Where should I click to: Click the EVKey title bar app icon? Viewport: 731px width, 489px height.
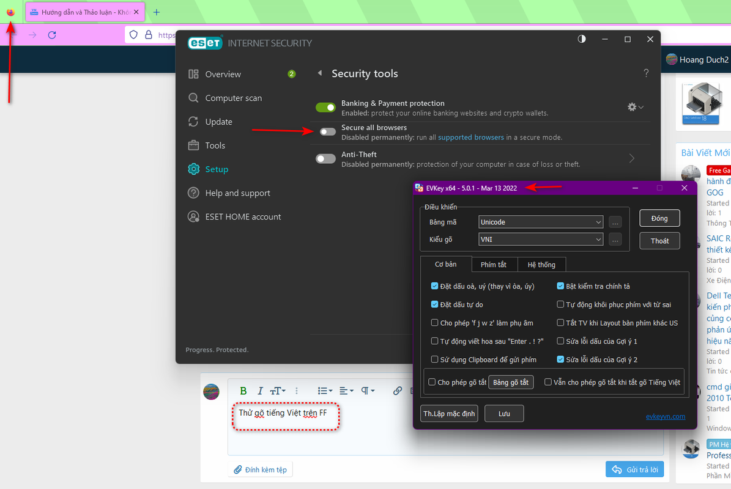tap(419, 188)
